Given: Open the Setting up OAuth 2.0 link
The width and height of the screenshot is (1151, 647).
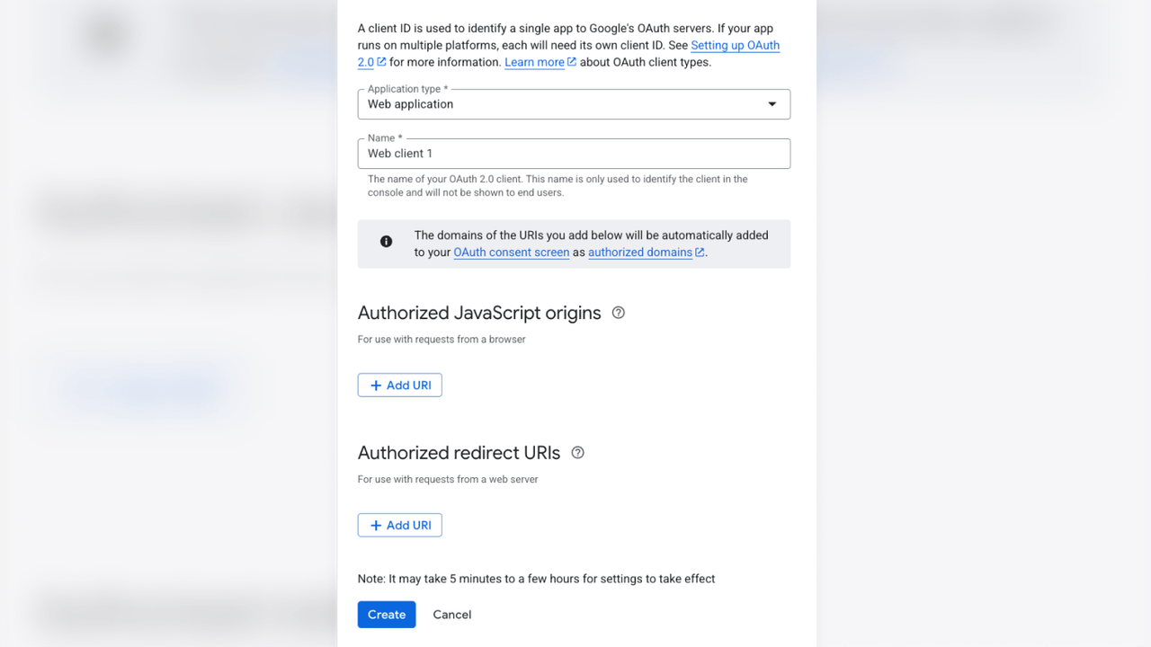Looking at the screenshot, I should 735,45.
